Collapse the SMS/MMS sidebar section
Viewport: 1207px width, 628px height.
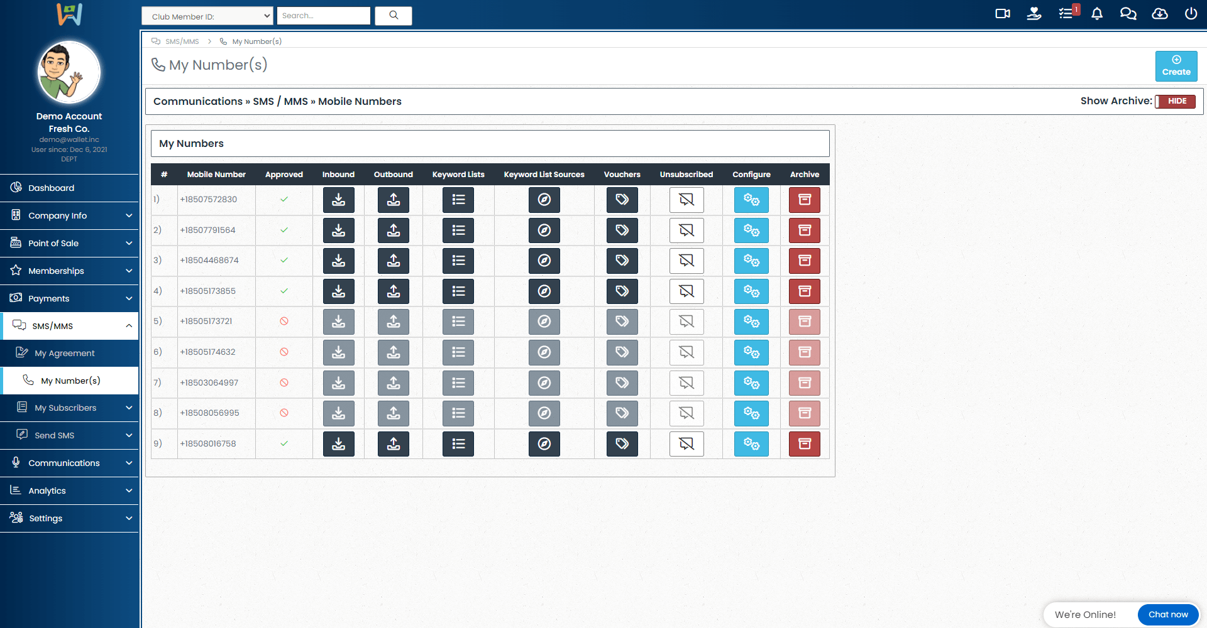click(x=69, y=326)
